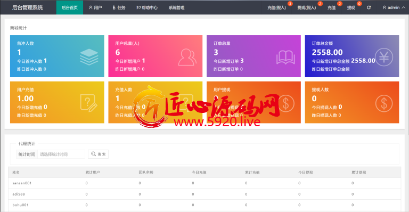This screenshot has height=212, width=409.
Task: Click the layers icon on 首冲人数 card
Action: point(89,57)
